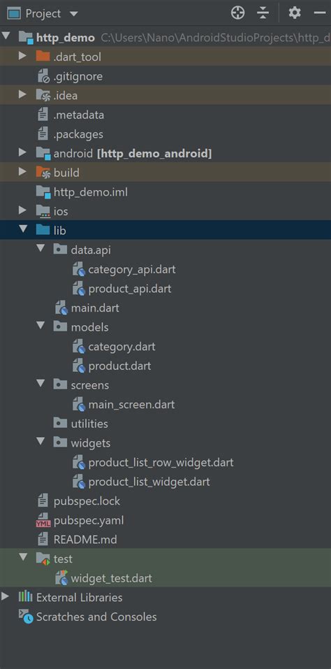This screenshot has height=669, width=331.
Task: Hide the Project panel with the minus icon
Action: [x=320, y=13]
